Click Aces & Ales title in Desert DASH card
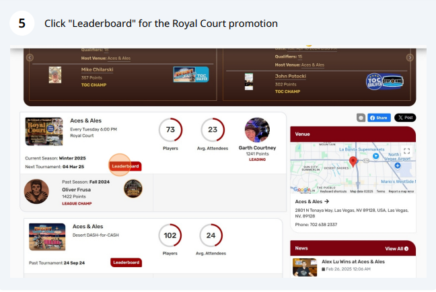The width and height of the screenshot is (436, 292). point(87,226)
